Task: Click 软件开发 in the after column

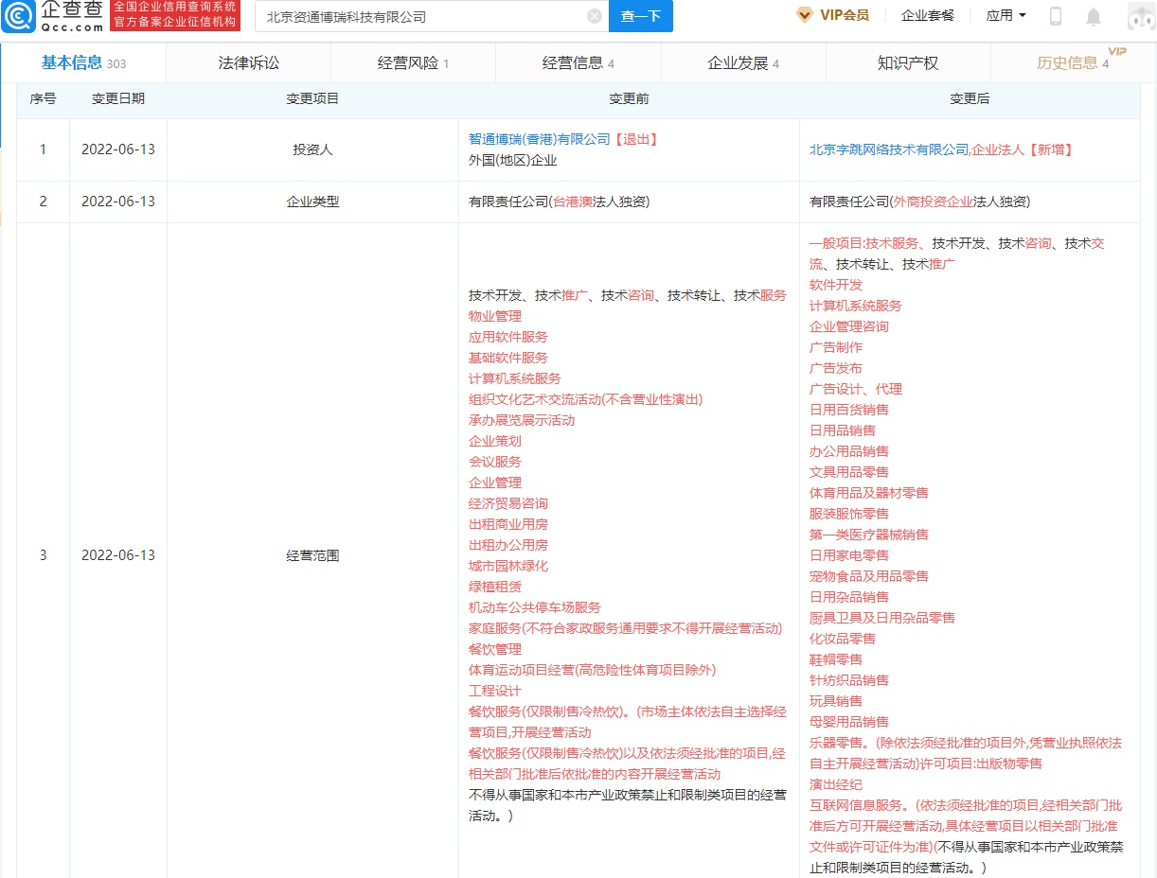Action: coord(836,285)
